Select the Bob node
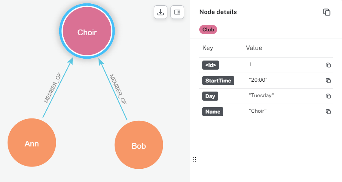This screenshot has width=342, height=182. (139, 146)
